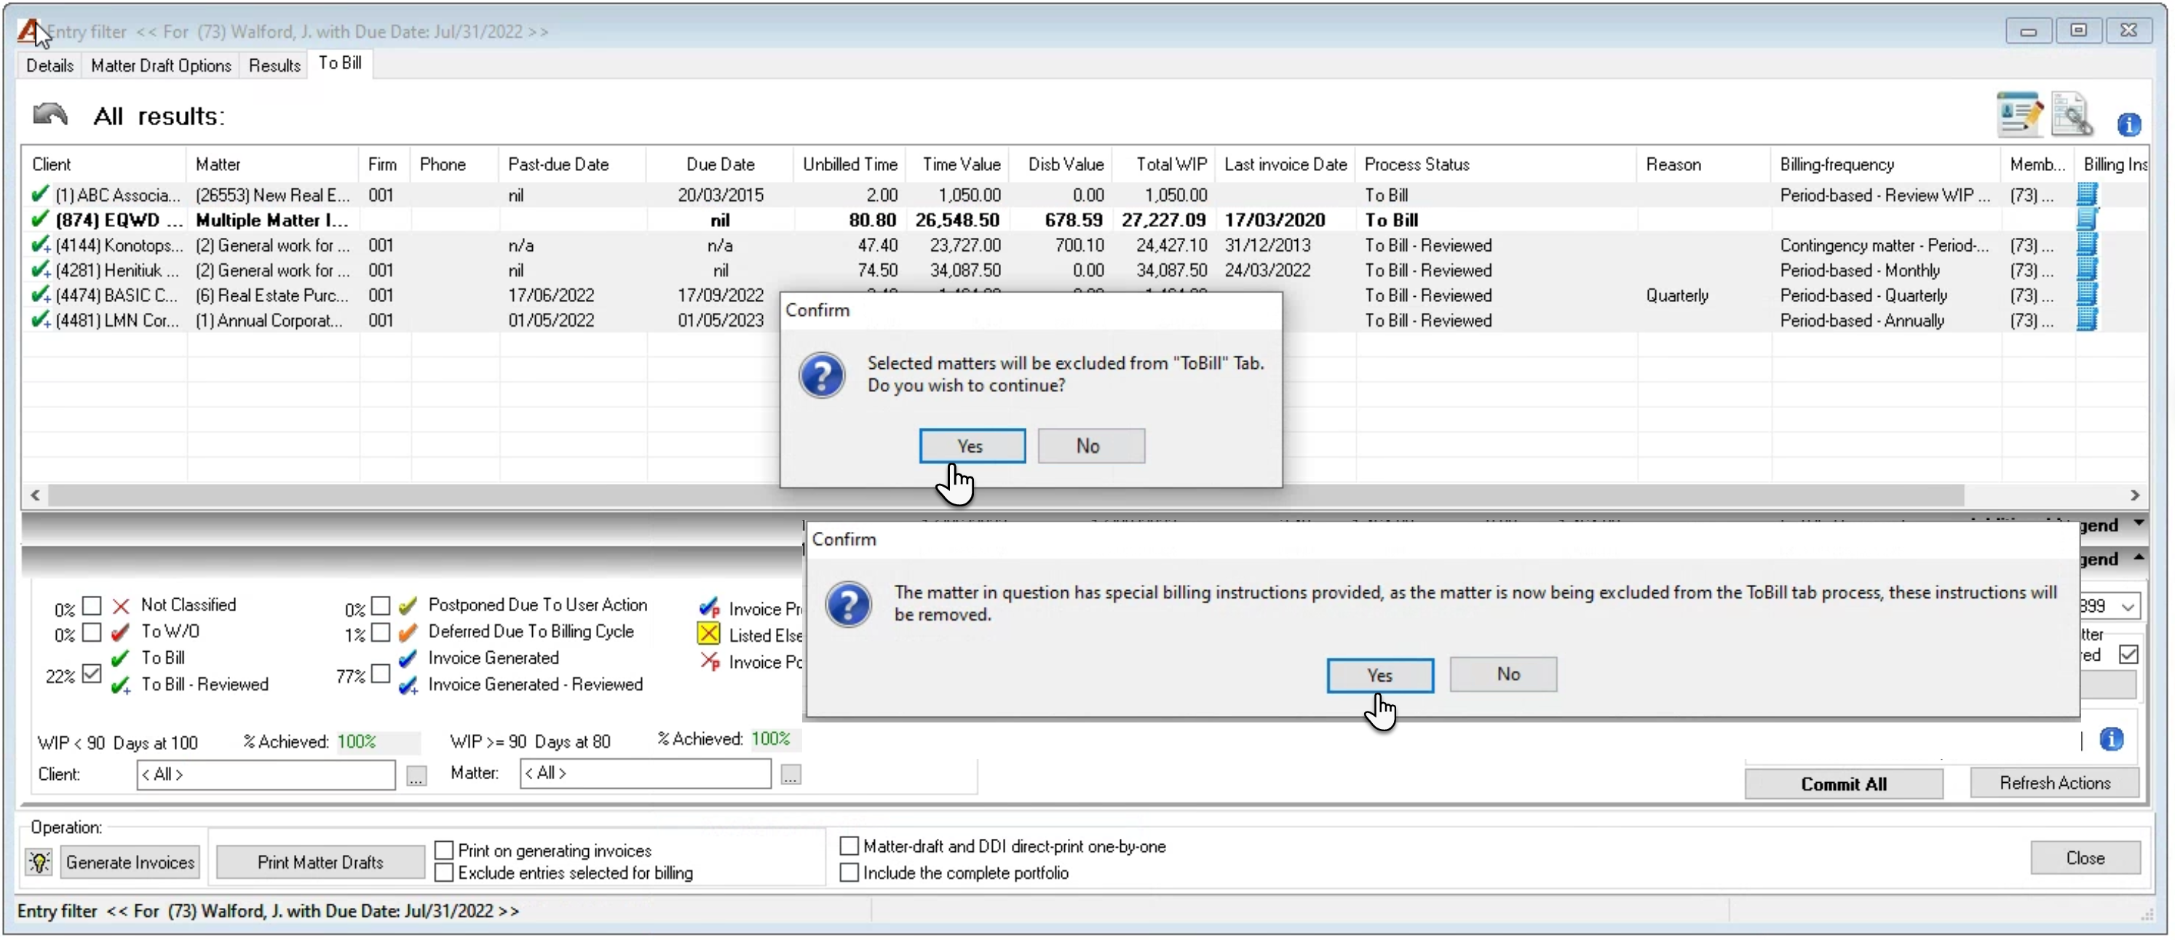Toggle the To W/O checkbox
Screen dimensions: 2175x940
tap(91, 632)
